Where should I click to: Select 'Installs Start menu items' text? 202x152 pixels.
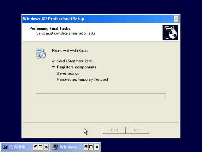75,61
